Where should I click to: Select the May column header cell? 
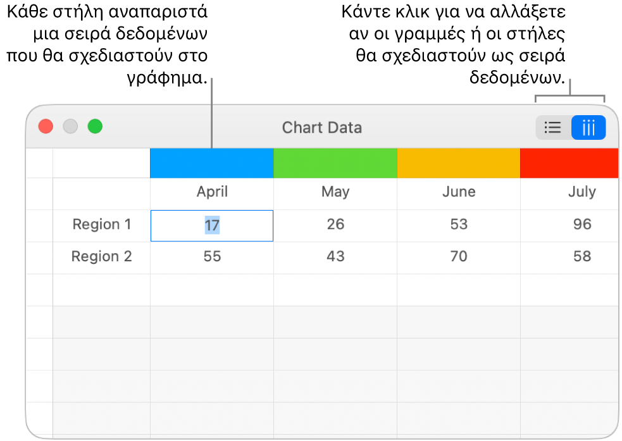click(x=335, y=192)
